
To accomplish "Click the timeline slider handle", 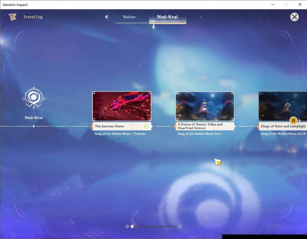I will click(x=132, y=226).
